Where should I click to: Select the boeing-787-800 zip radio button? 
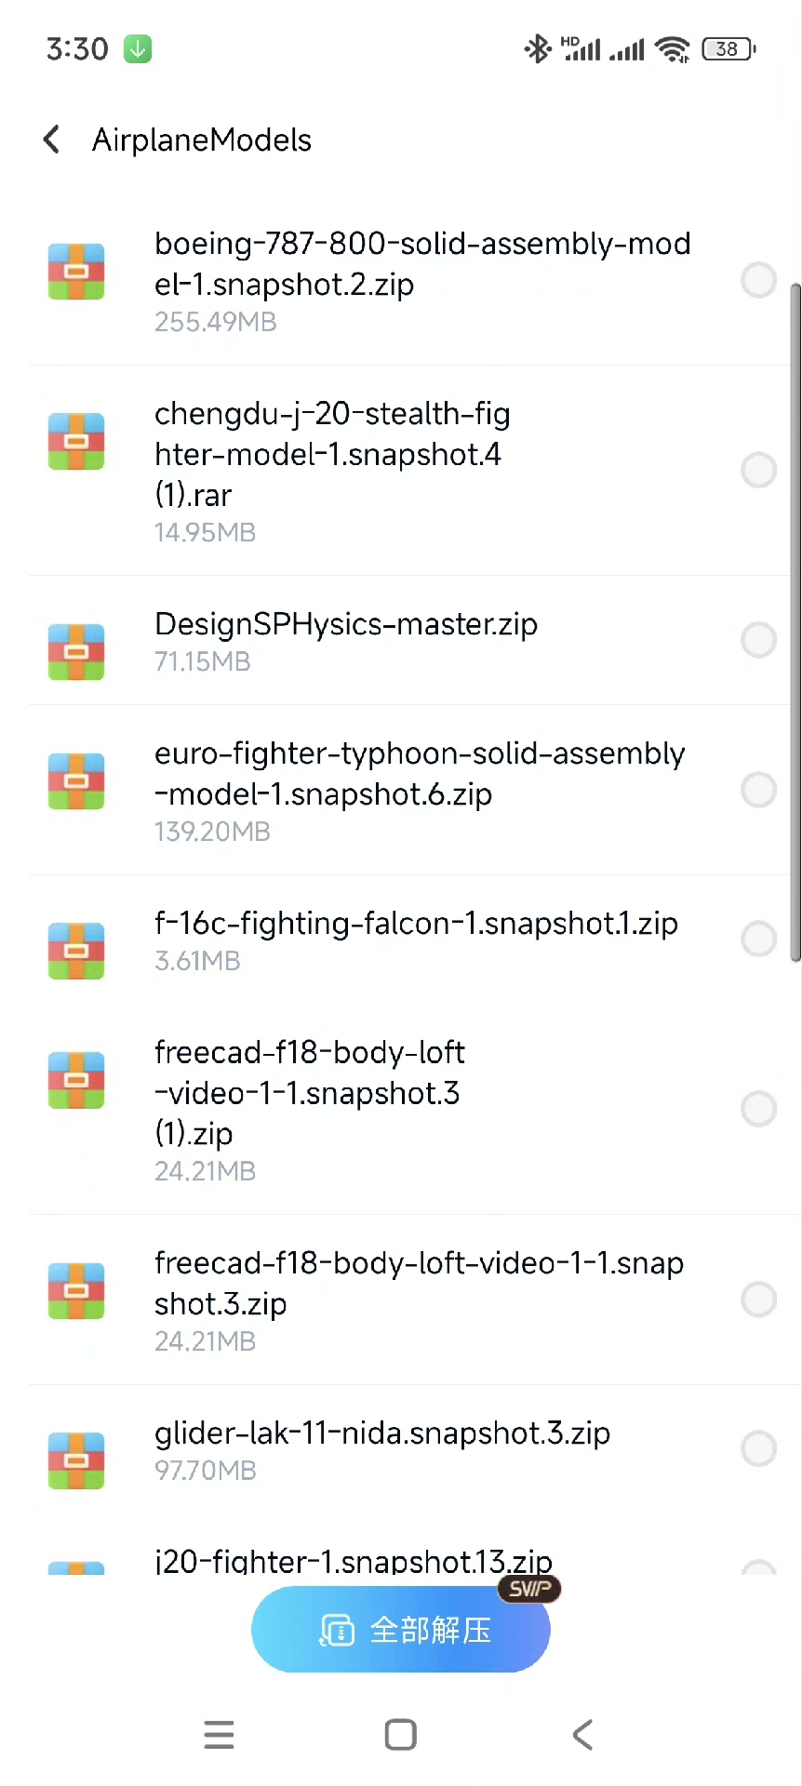tap(758, 280)
